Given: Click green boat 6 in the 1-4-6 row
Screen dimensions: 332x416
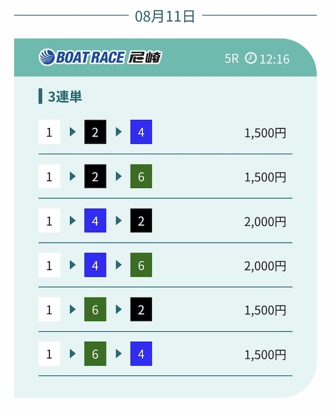Looking at the screenshot, I should [141, 265].
